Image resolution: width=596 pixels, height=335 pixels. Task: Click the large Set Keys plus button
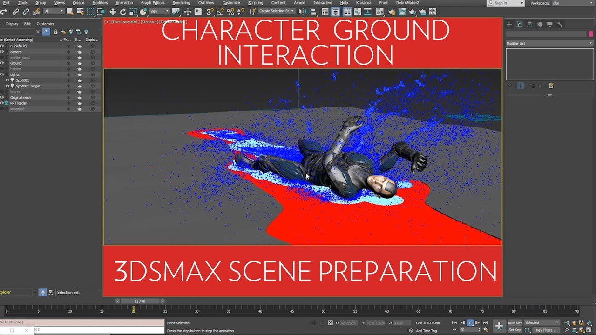click(499, 326)
